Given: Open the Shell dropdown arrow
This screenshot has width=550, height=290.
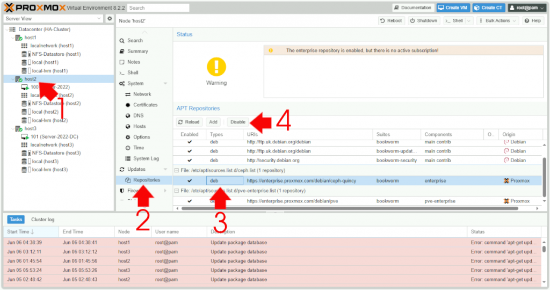Looking at the screenshot, I should pos(469,21).
